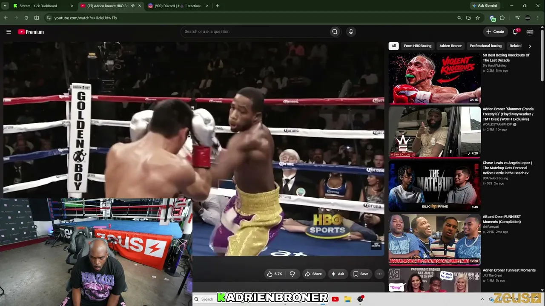Go back to the previous page
Screen dimensions: 545x306
click(6, 18)
